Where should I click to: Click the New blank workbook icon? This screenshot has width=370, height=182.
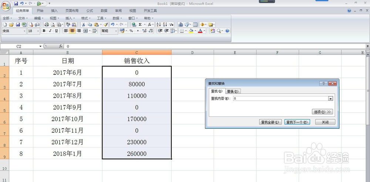pos(5,24)
